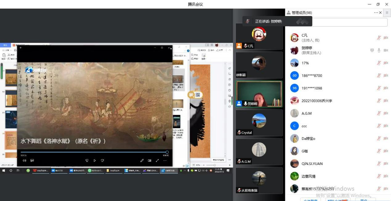This screenshot has width=391, height=201.
Task: Toggle microphone for 贺婷婷 in member list
Action: pos(379,50)
